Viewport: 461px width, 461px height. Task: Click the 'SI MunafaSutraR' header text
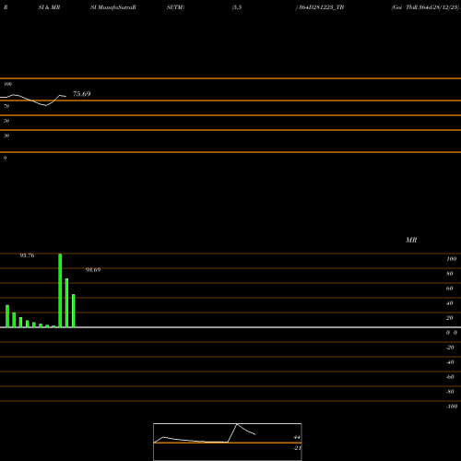[113, 7]
